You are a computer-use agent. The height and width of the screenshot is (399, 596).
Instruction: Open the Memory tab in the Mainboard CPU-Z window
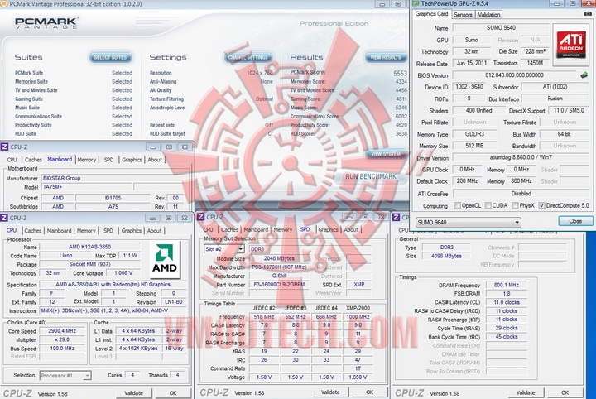pyautogui.click(x=87, y=160)
